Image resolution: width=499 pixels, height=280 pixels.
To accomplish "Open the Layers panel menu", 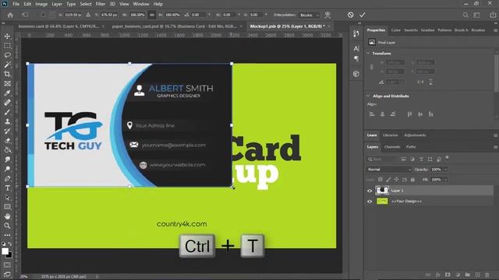I will click(x=496, y=147).
